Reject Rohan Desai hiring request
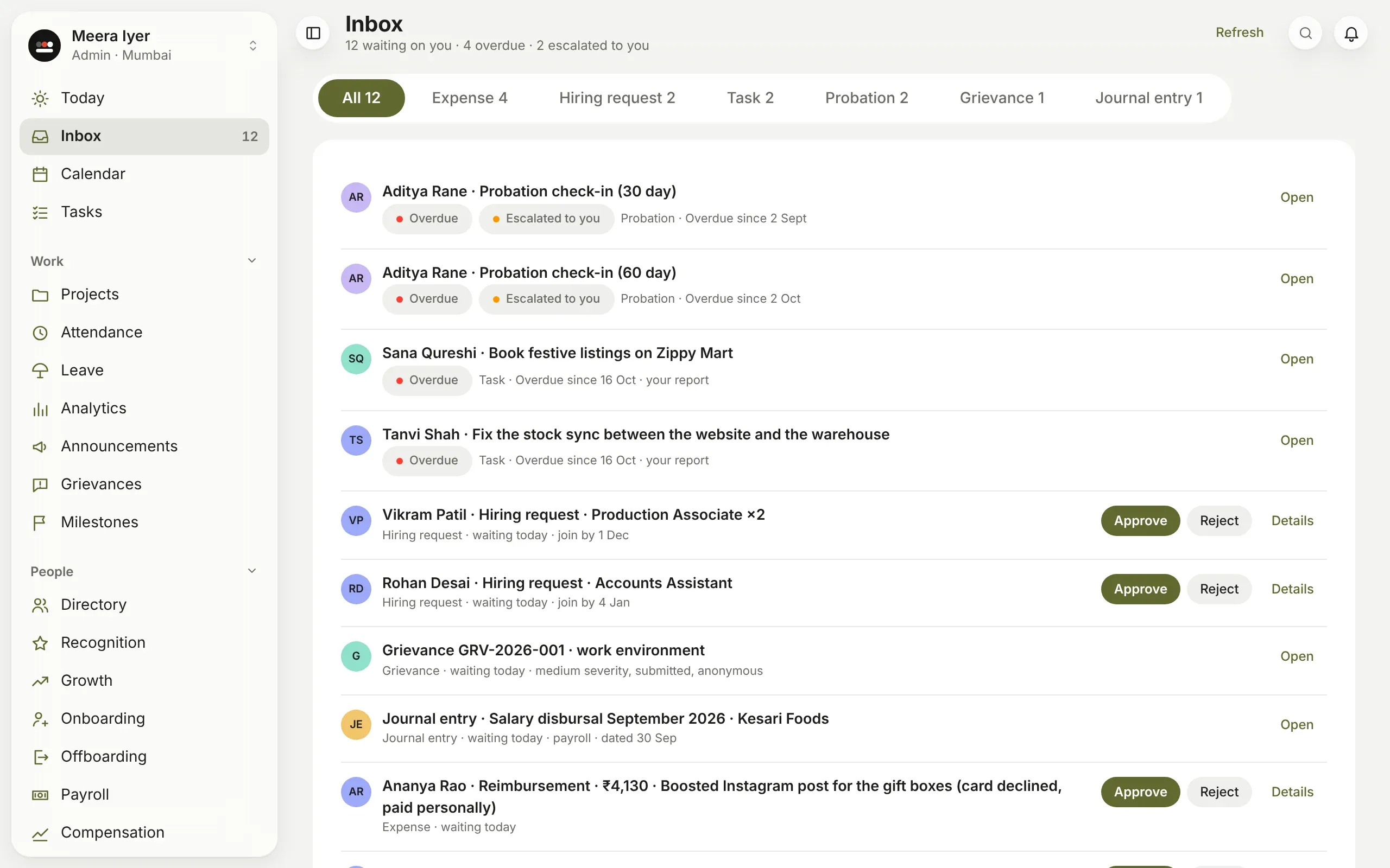The image size is (1390, 868). coord(1219,589)
